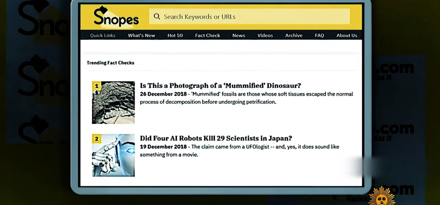Click the AI robot hand thumbnail

113,155
